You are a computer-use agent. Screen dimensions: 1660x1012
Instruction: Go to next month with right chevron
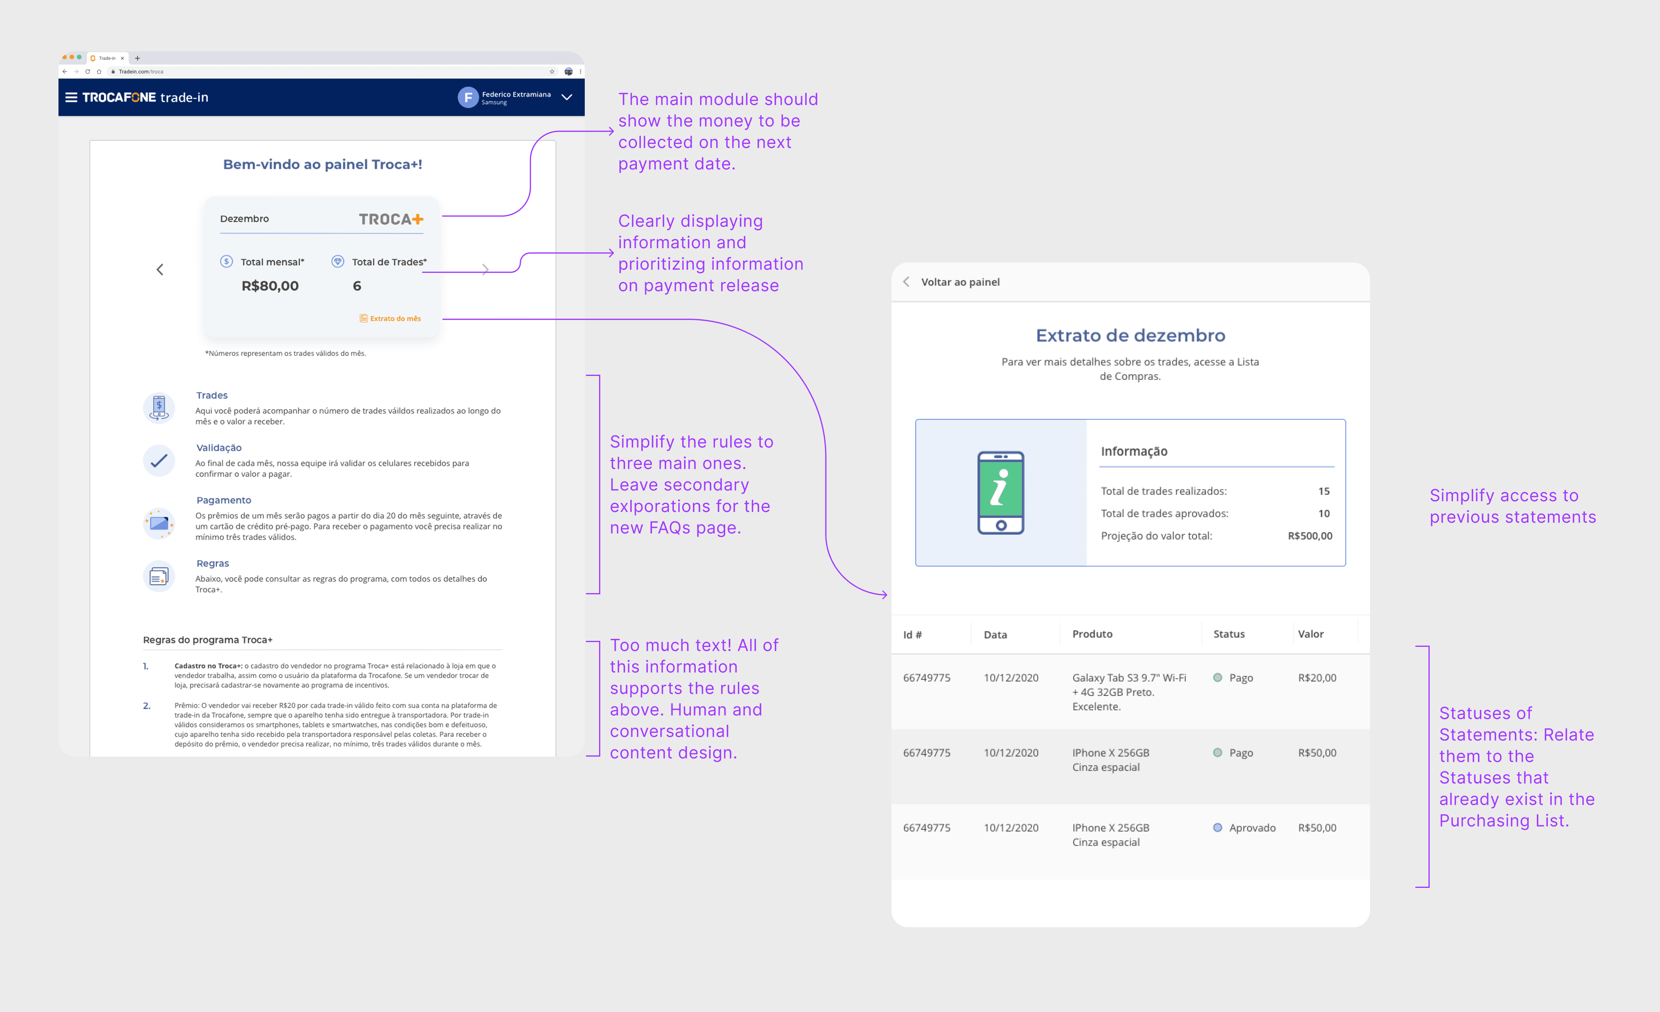485,269
